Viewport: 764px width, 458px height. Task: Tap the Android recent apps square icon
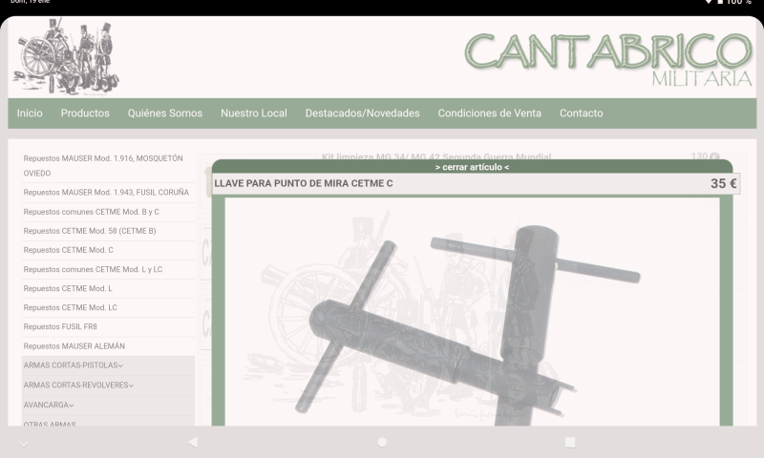point(570,442)
